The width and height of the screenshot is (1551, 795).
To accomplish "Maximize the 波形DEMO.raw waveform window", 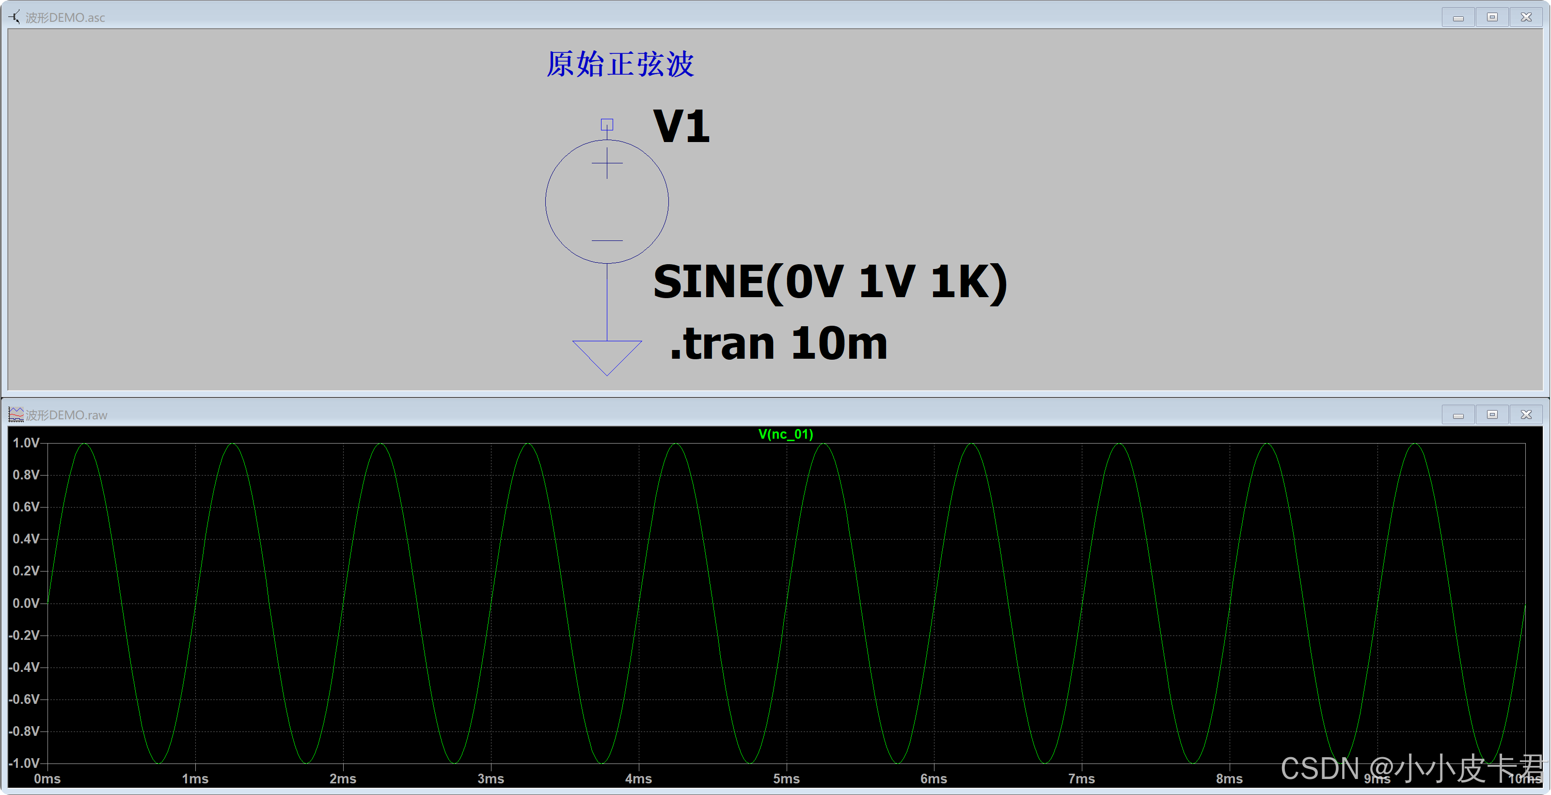I will pos(1492,414).
